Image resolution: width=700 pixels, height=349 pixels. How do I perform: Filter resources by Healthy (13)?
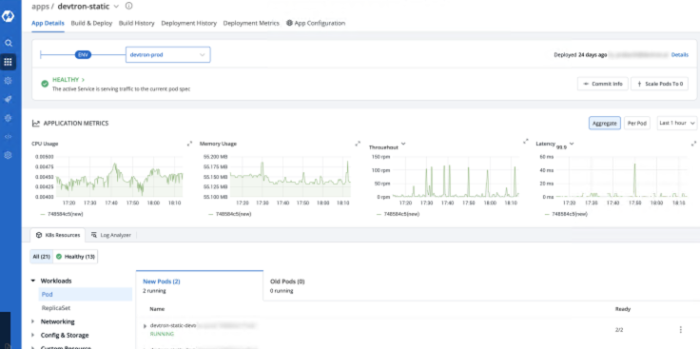pos(75,257)
